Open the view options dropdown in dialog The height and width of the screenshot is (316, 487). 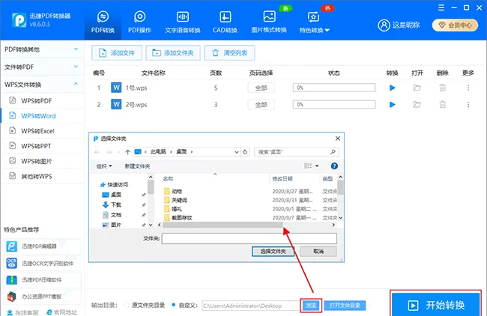[x=317, y=166]
